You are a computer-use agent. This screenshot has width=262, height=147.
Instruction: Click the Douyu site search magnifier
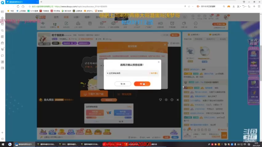(184, 17)
